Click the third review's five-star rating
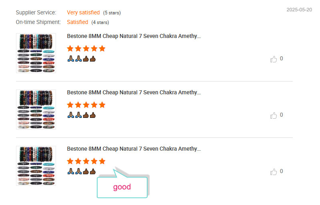The width and height of the screenshot is (320, 205). 86,161
